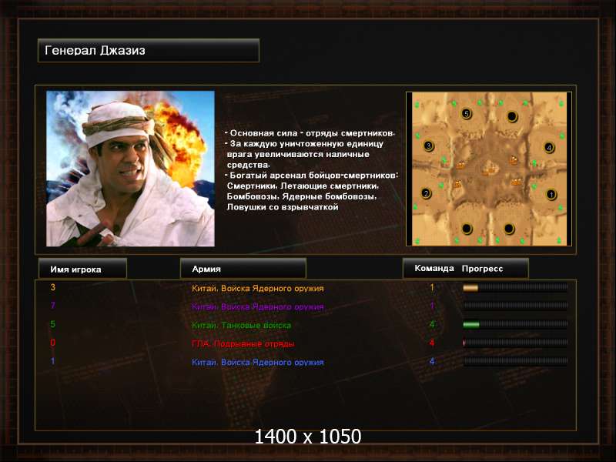616x462 pixels.
Task: Click the General Jaziz portrait image
Action: pyautogui.click(x=130, y=169)
